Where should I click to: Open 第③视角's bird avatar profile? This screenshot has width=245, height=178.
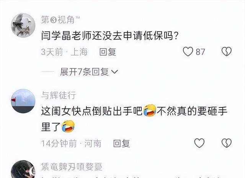coord(23,25)
